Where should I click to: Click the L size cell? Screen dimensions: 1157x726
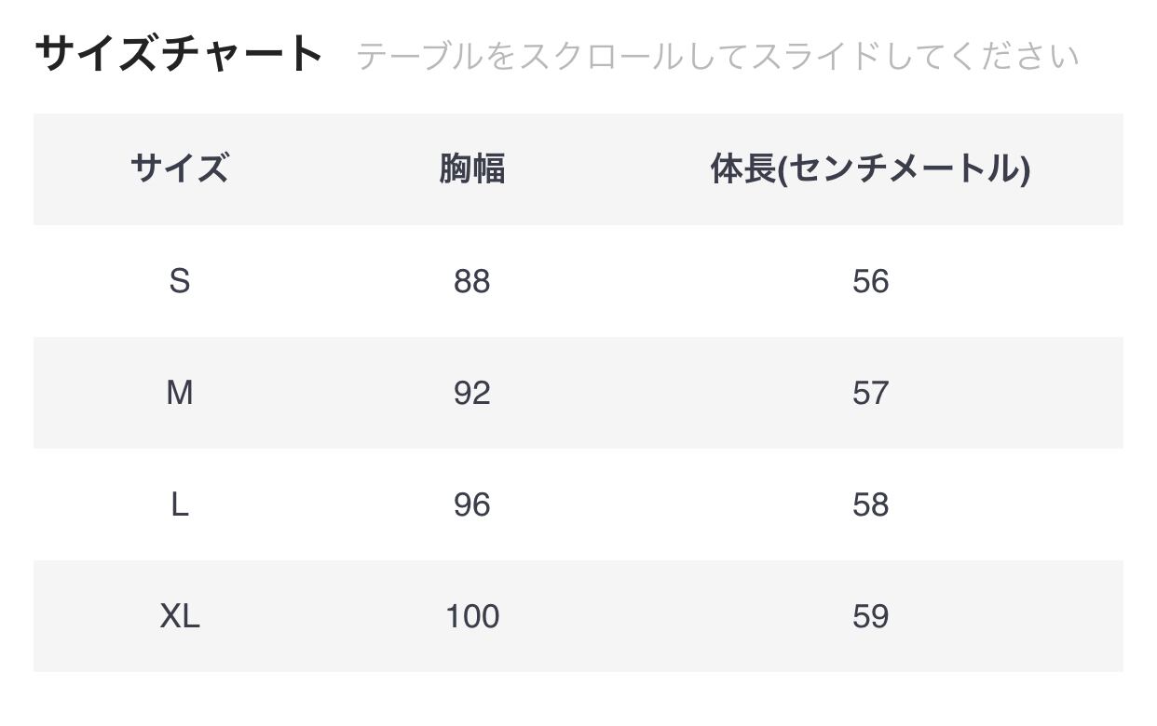pos(179,504)
